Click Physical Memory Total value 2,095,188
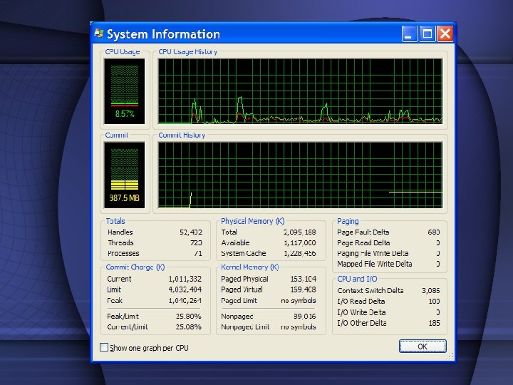The height and width of the screenshot is (385, 513). [300, 232]
